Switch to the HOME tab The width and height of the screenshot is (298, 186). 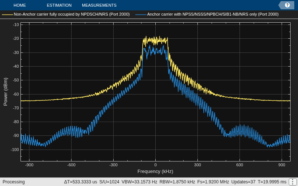point(20,5)
